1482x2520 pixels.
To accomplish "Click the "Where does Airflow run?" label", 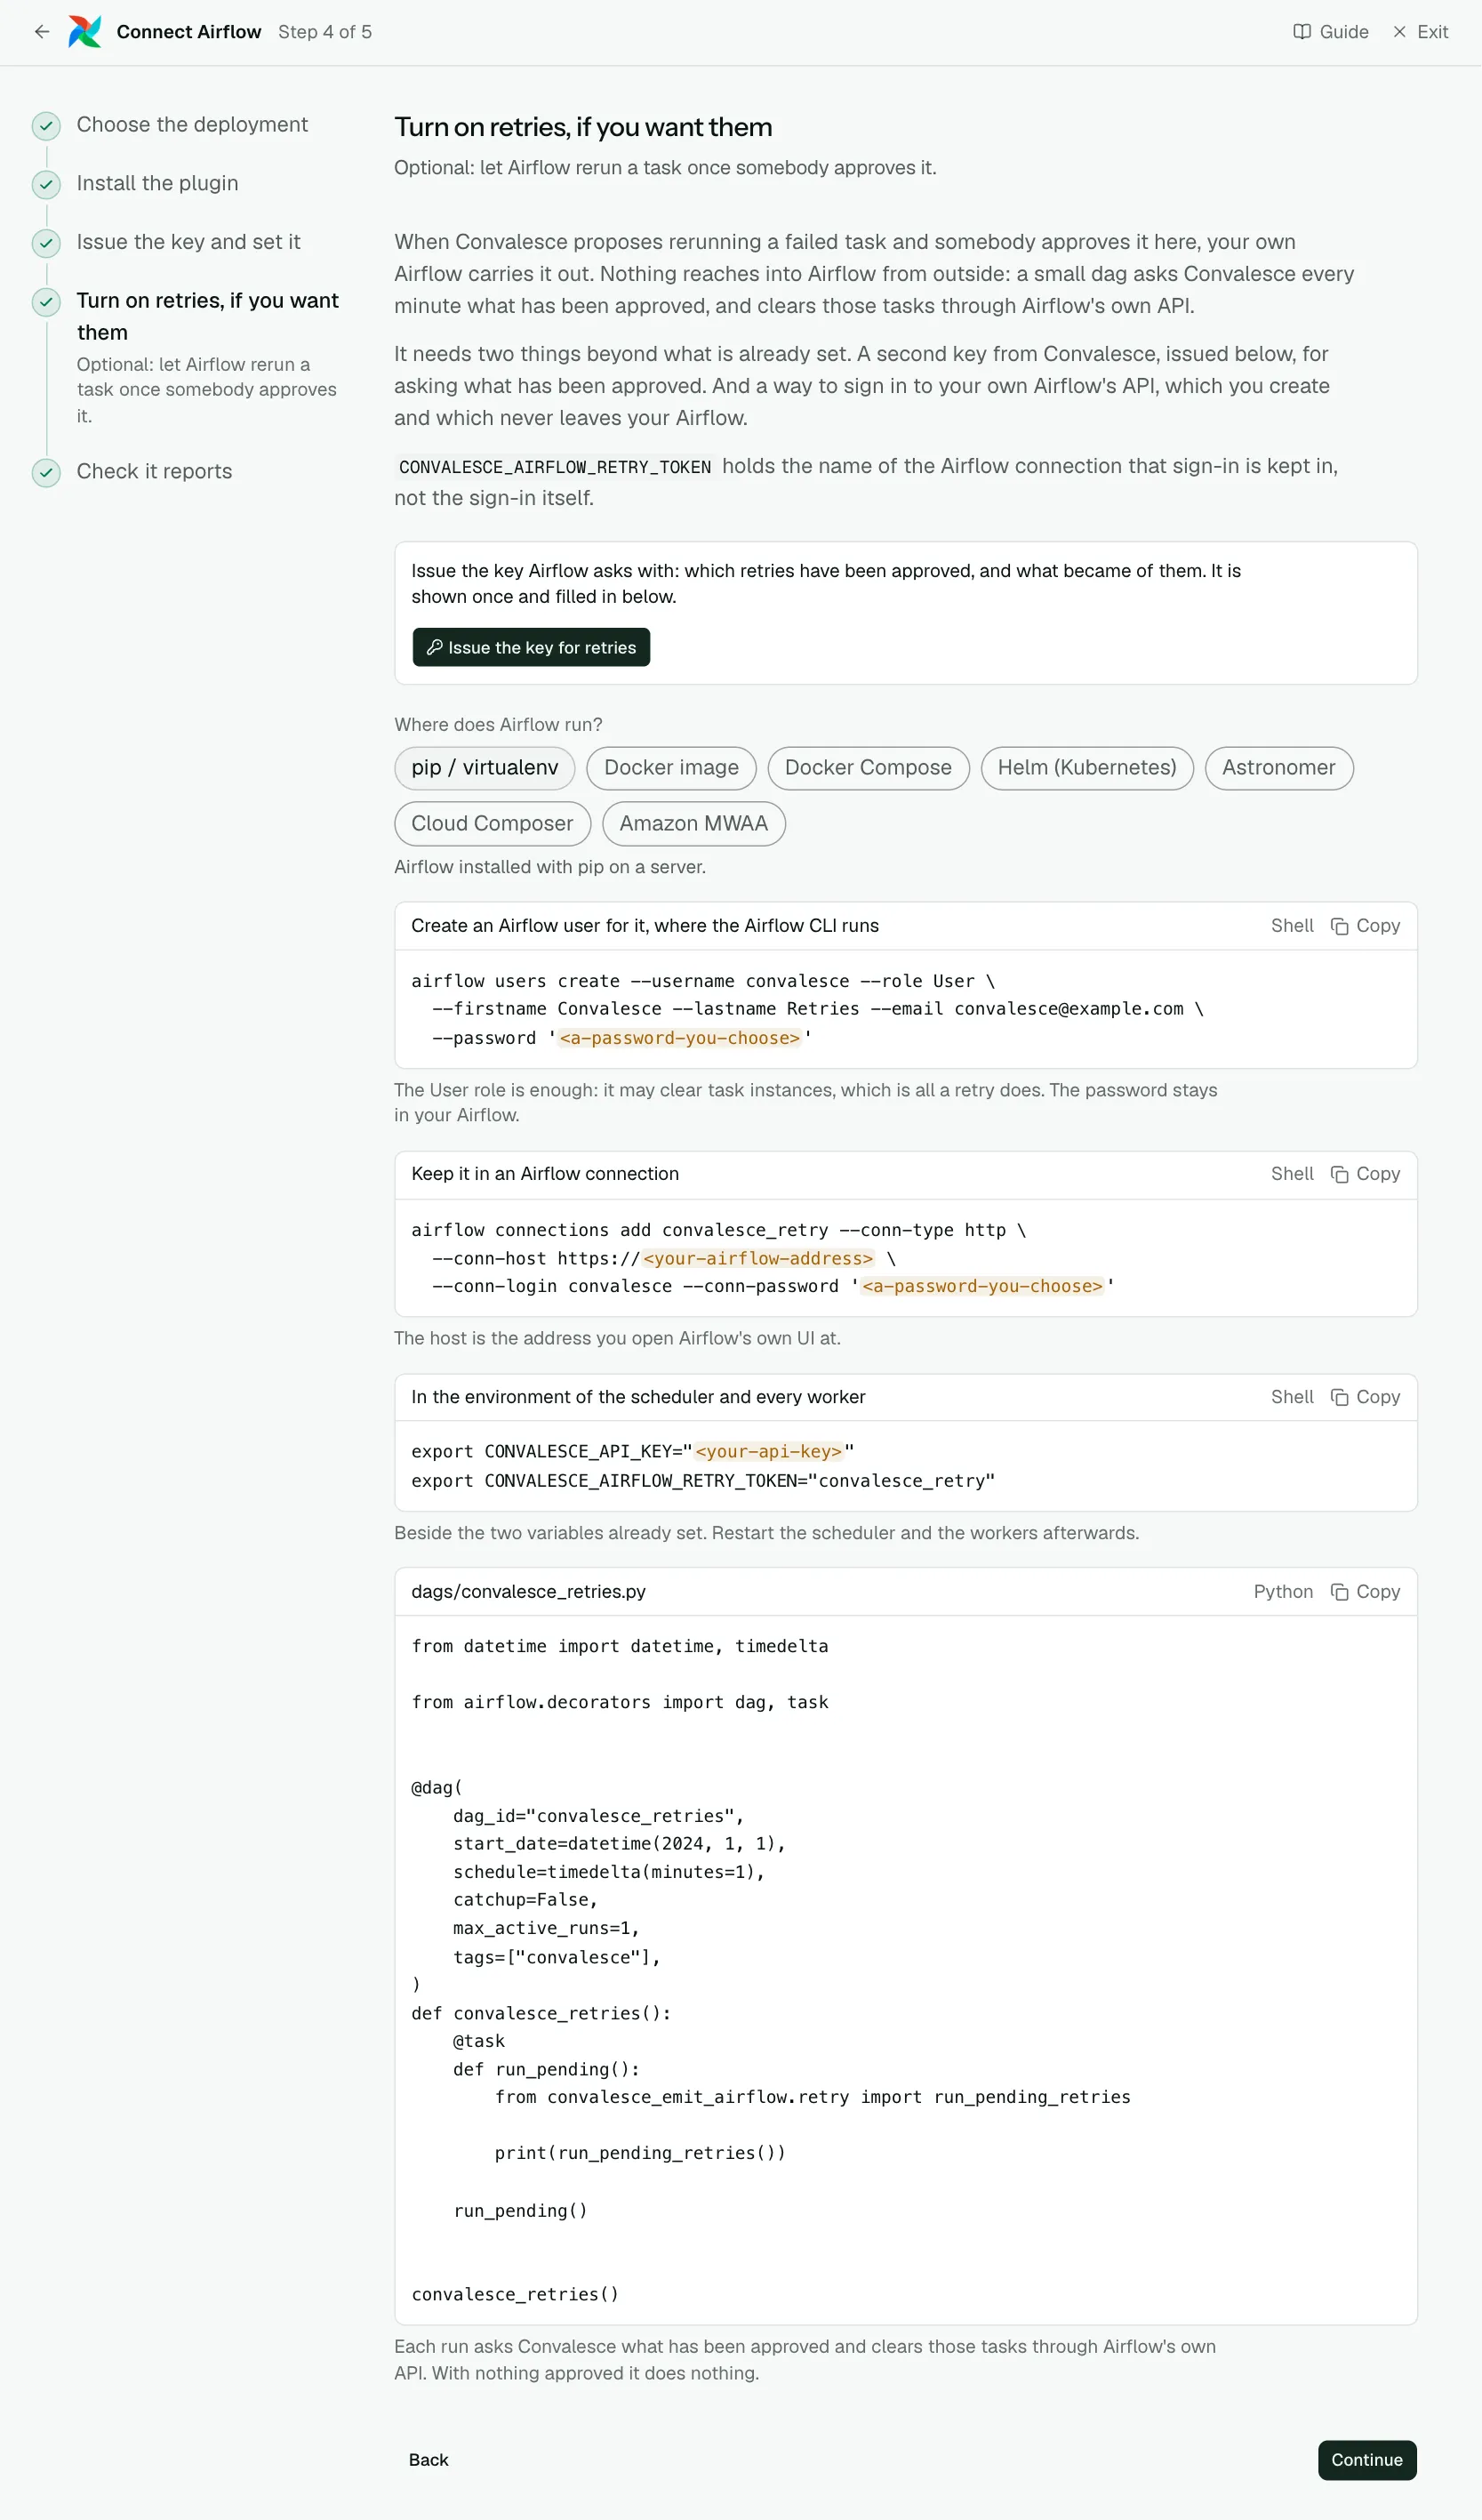I will point(498,725).
